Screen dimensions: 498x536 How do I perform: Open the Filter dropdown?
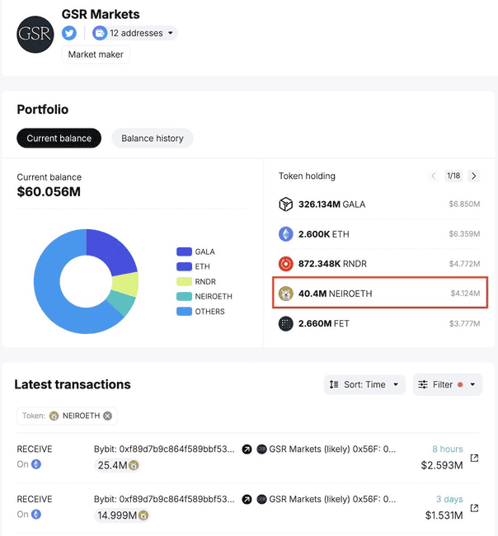pyautogui.click(x=446, y=384)
